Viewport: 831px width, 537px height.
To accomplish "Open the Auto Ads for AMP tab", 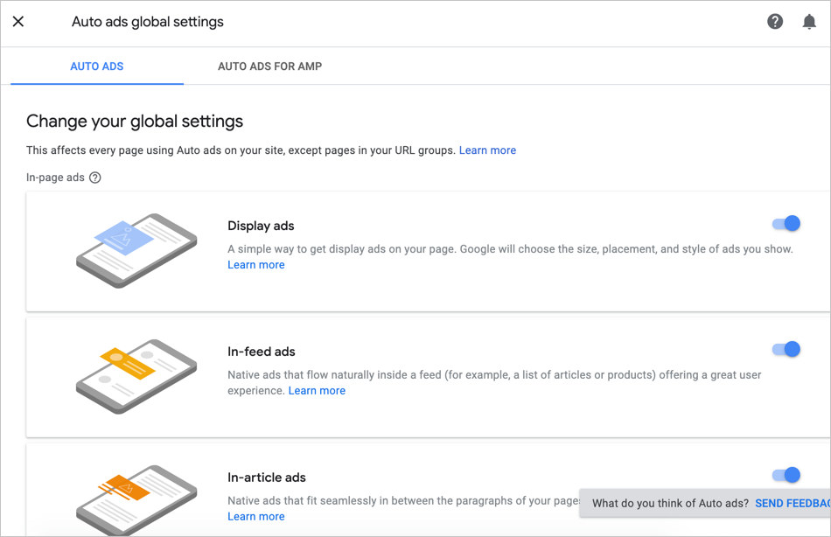I will pyautogui.click(x=269, y=66).
